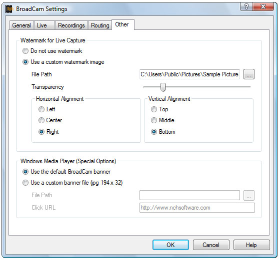Viewport: 279px width, 260px height.
Task: Click the Cancel button
Action: [x=211, y=245]
